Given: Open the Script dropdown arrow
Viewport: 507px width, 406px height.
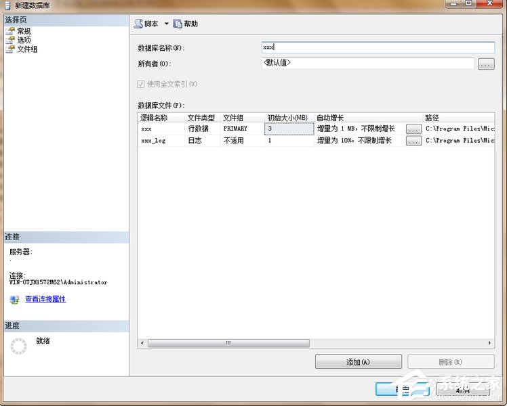Looking at the screenshot, I should [x=167, y=24].
